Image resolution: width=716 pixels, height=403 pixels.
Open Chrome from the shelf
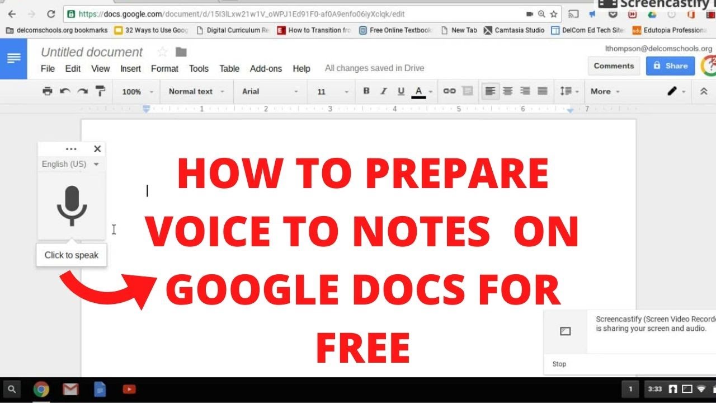(41, 389)
